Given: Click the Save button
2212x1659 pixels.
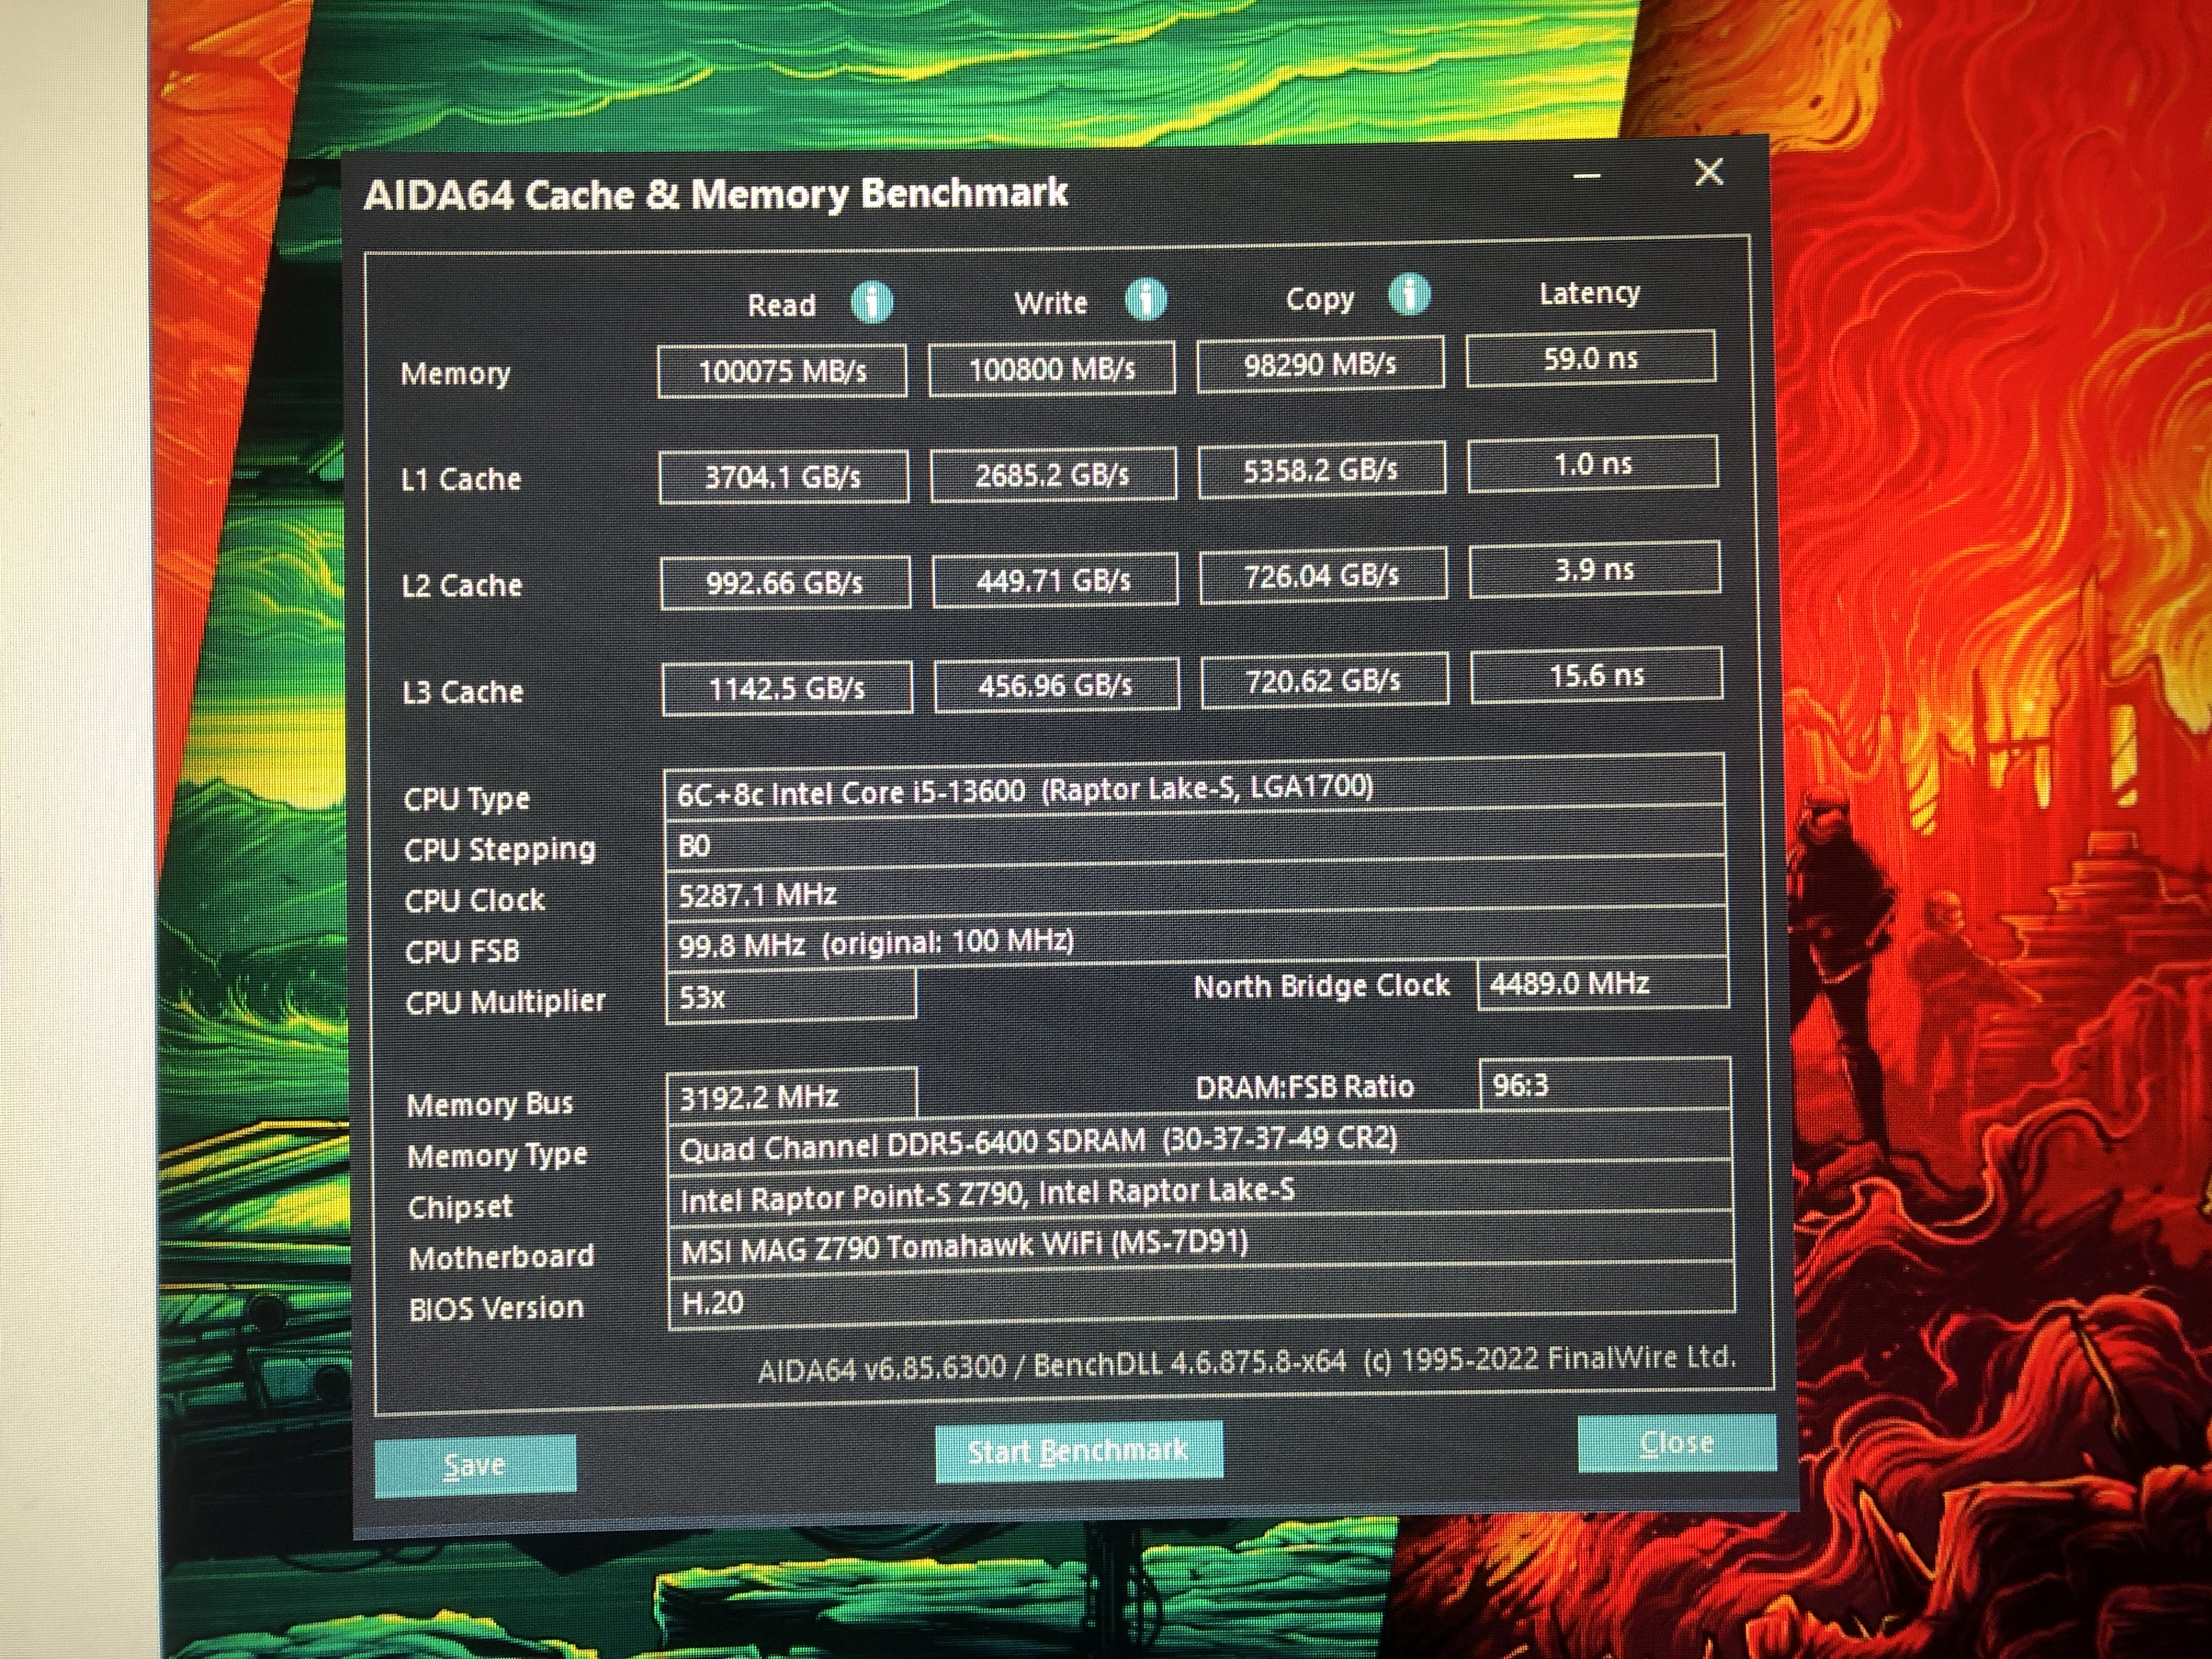Looking at the screenshot, I should pos(475,1466).
